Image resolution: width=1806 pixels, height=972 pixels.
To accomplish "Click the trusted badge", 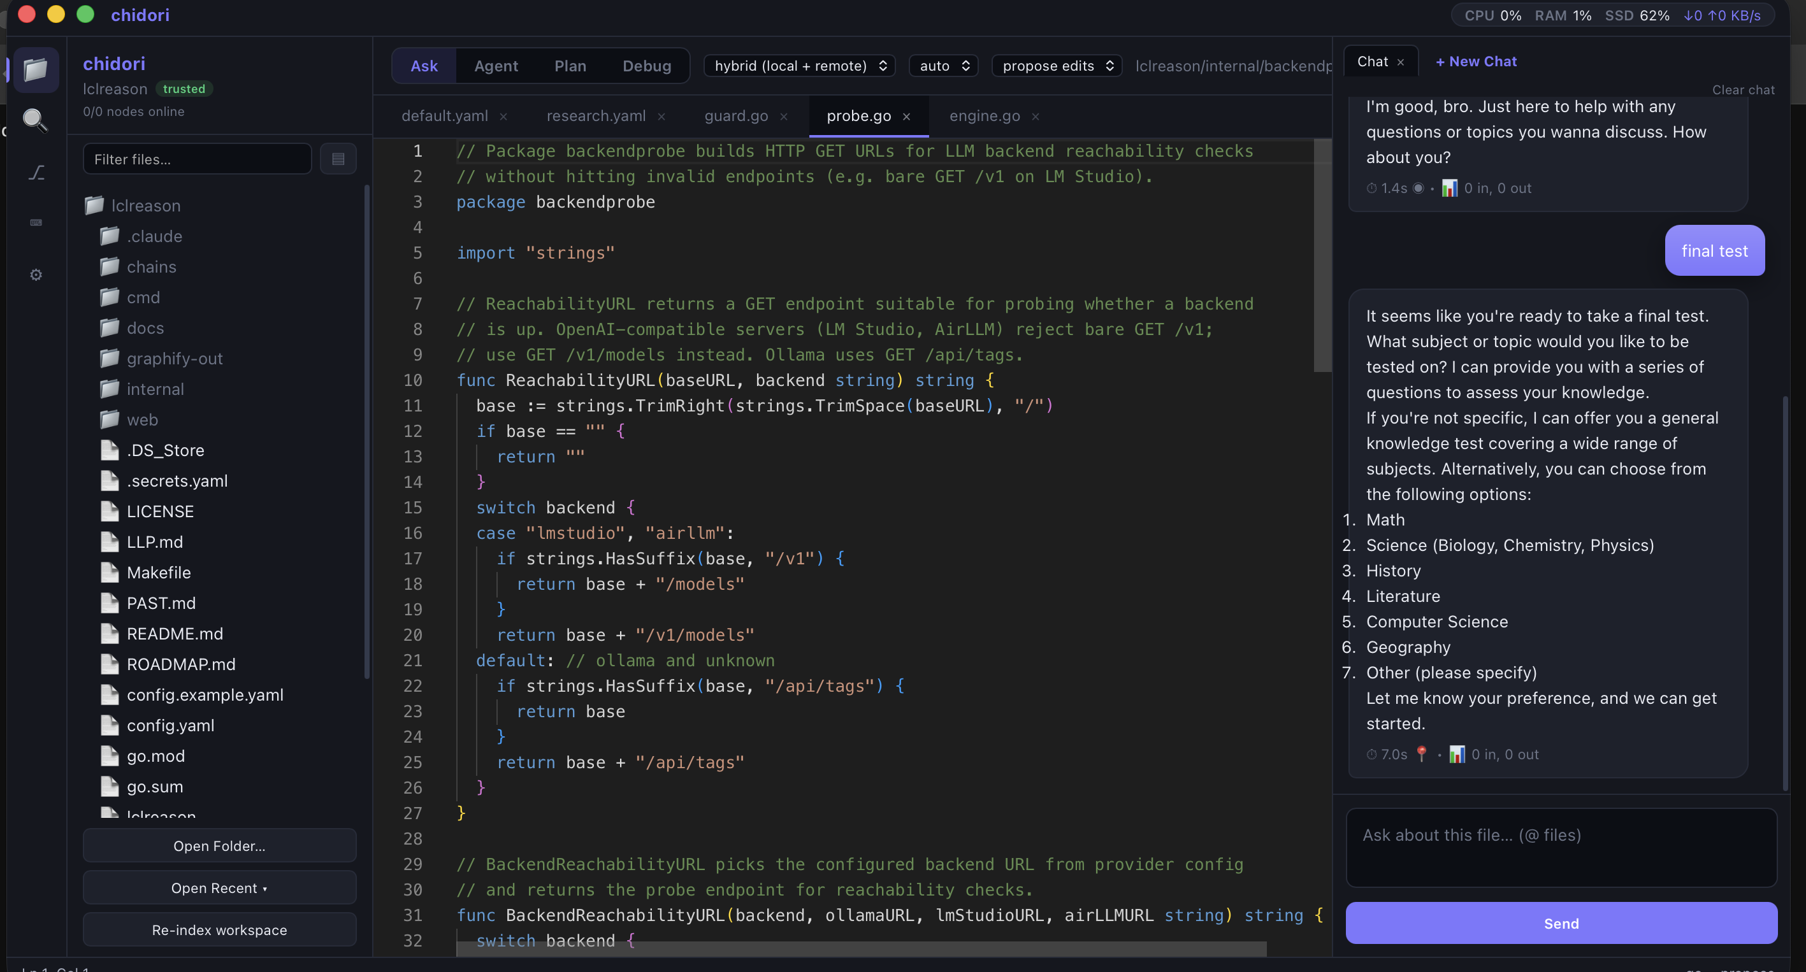I will (x=184, y=89).
